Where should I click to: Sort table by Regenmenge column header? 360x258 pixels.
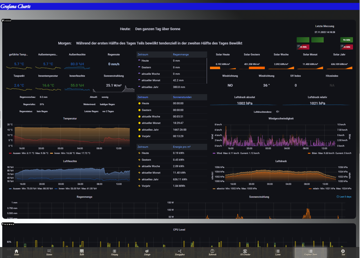pos(181,54)
